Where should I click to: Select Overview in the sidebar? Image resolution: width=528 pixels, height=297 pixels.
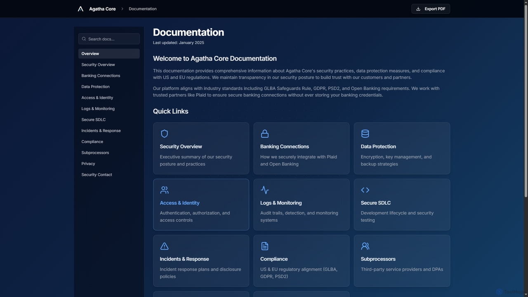[x=109, y=54]
